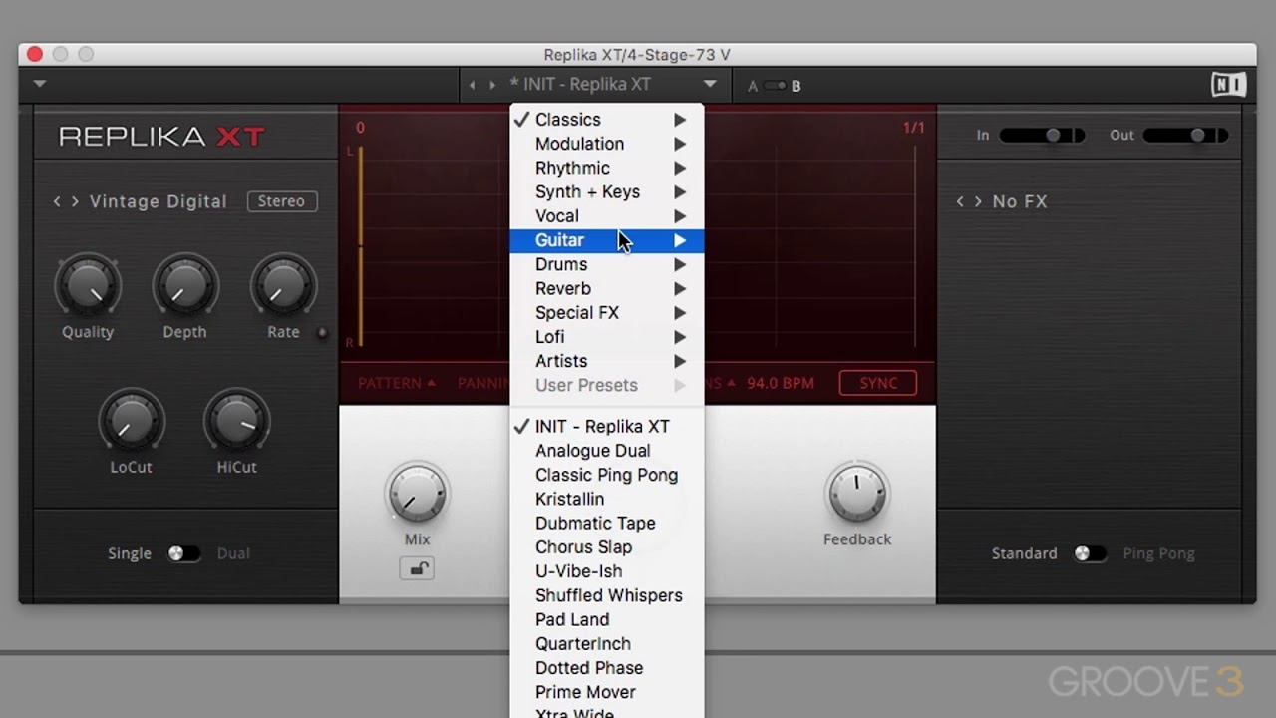Image resolution: width=1276 pixels, height=718 pixels.
Task: Click the lock icon under Mix
Action: pyautogui.click(x=417, y=569)
